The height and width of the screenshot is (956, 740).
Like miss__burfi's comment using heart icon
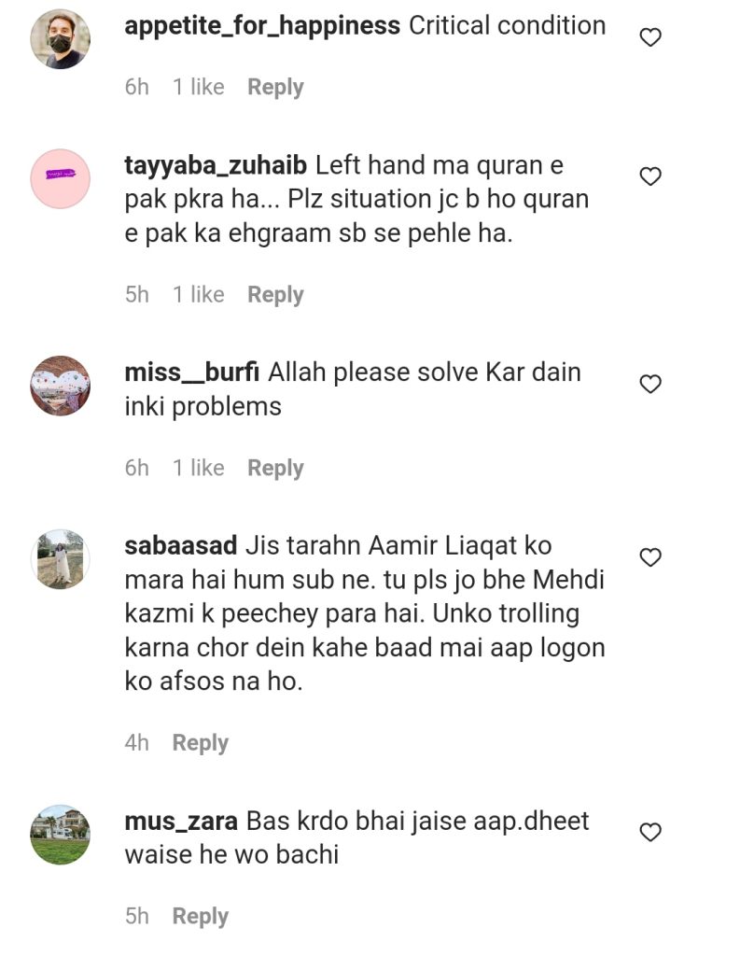650,384
